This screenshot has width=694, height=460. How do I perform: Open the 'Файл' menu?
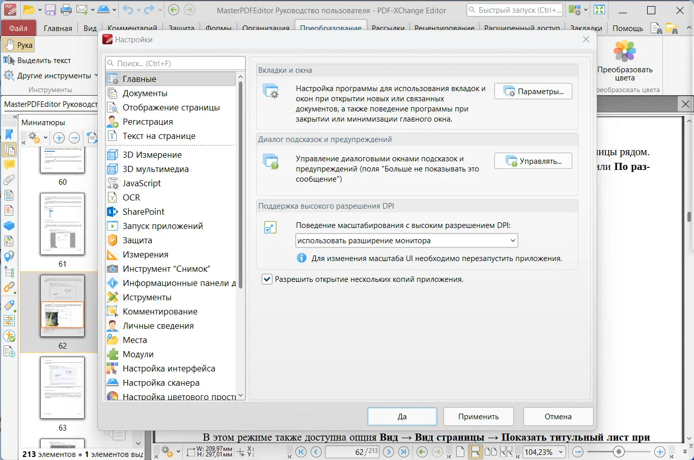[x=18, y=28]
